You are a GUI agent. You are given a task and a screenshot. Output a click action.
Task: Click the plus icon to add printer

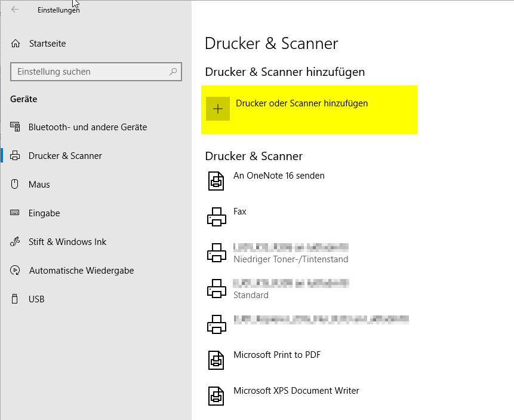click(x=218, y=109)
